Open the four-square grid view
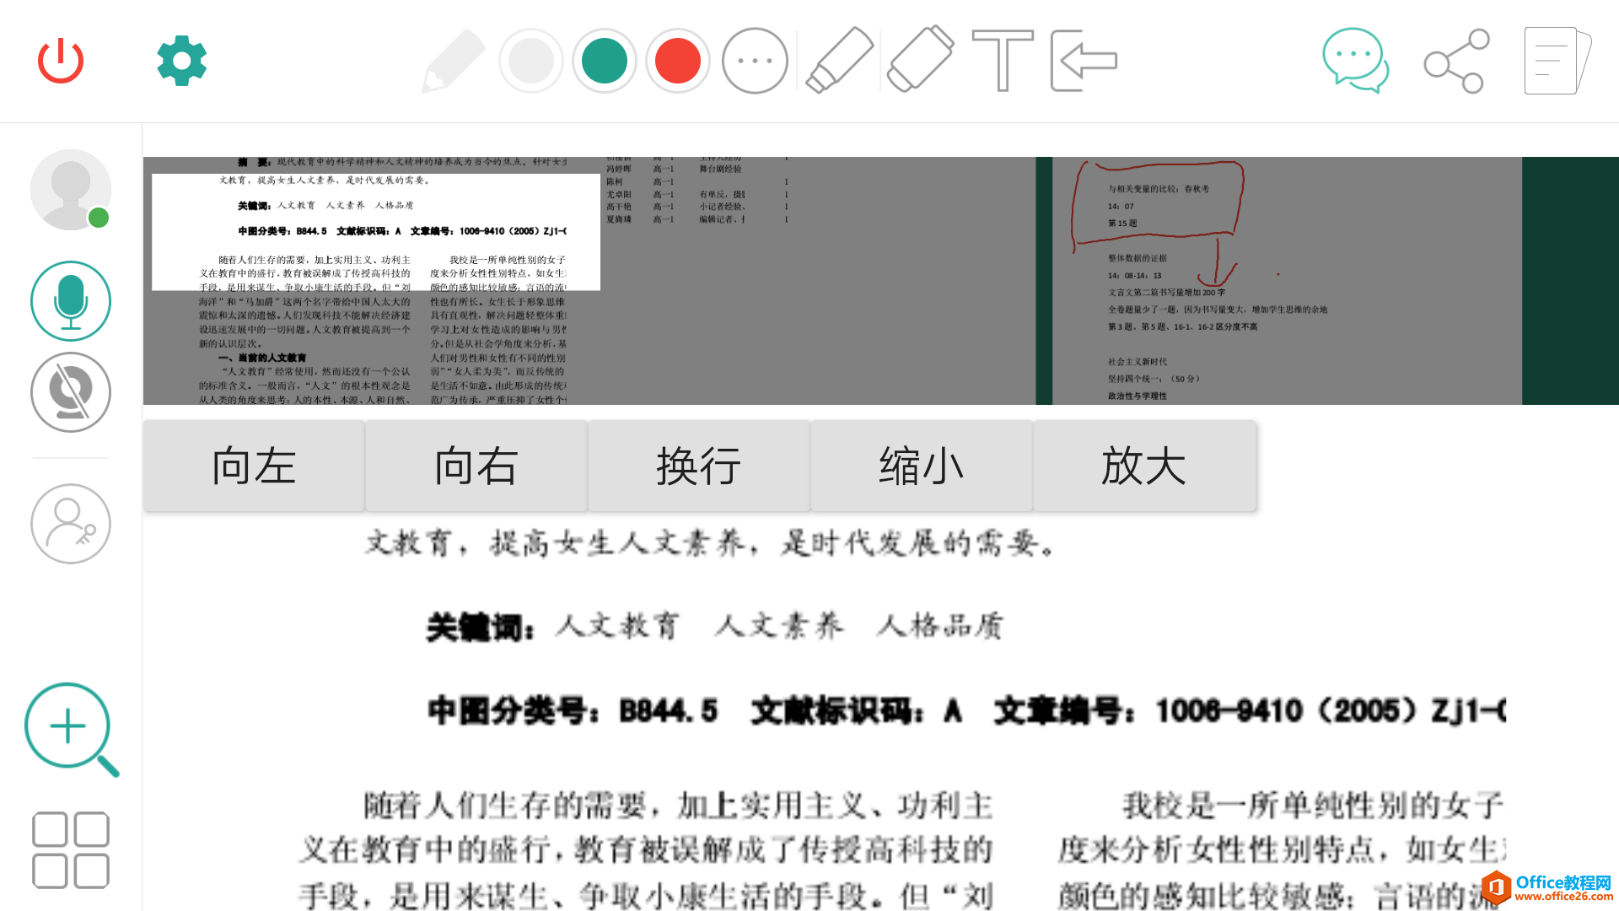The width and height of the screenshot is (1619, 911). coord(71,850)
